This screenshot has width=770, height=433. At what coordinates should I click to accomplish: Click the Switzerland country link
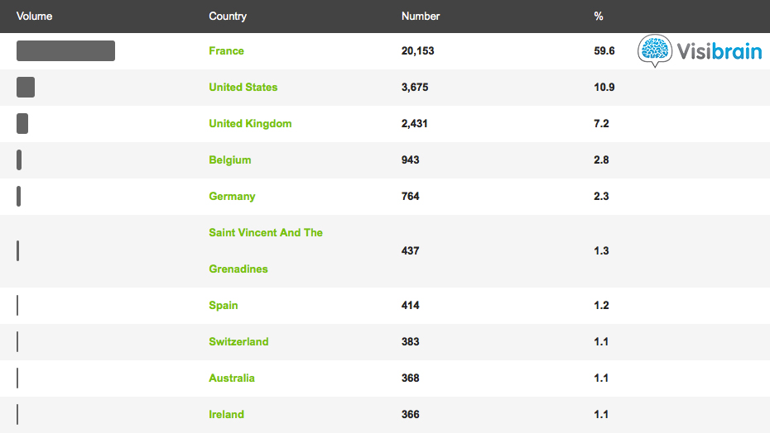tap(238, 342)
